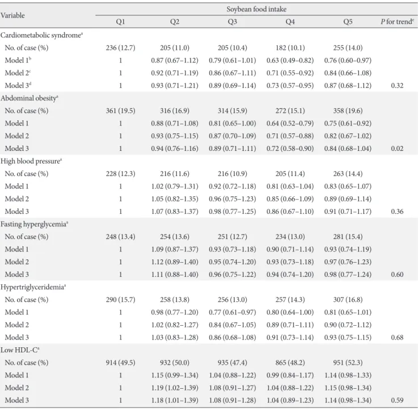
Task: Click value '0.63 (0.49–0.82)'
Action: tap(290, 60)
